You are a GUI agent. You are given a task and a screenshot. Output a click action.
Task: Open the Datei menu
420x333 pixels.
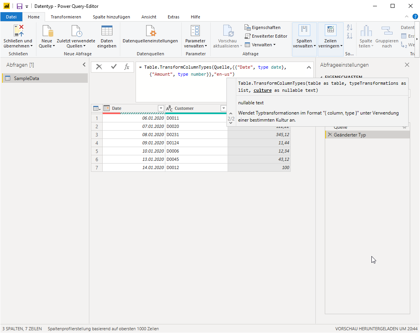pos(11,16)
